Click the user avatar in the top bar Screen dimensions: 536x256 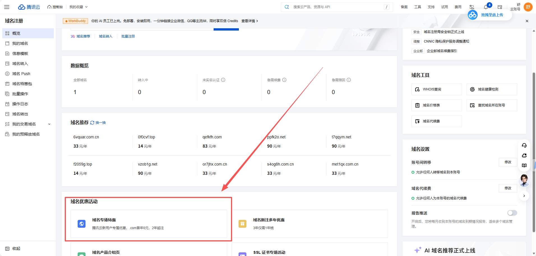coord(528,7)
